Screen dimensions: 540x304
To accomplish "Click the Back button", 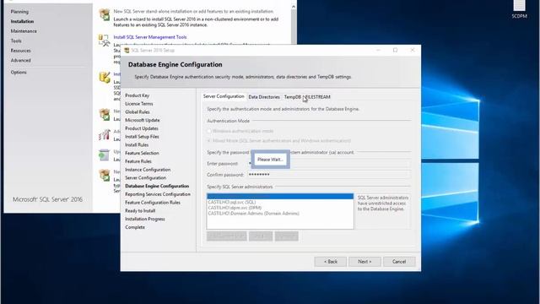I will [x=330, y=262].
